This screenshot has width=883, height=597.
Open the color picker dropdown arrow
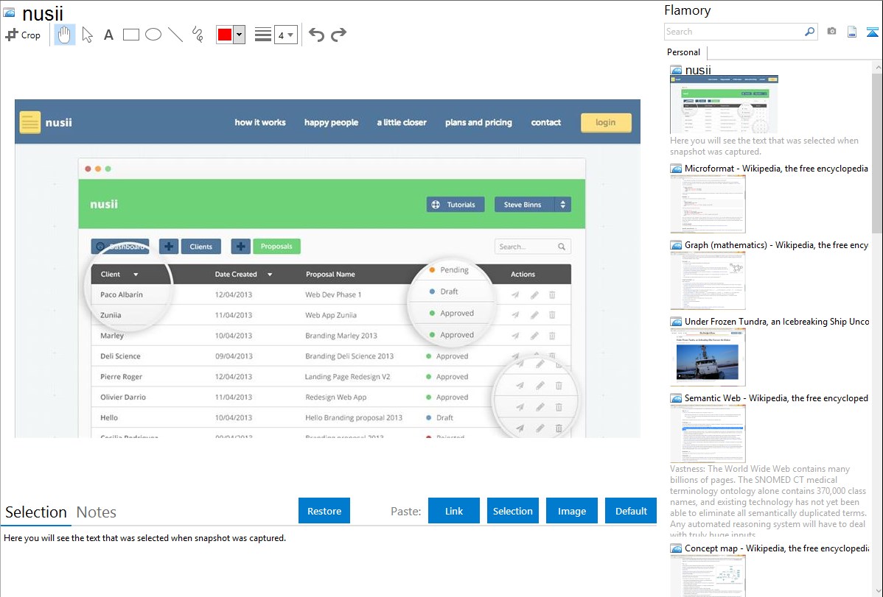pos(239,35)
